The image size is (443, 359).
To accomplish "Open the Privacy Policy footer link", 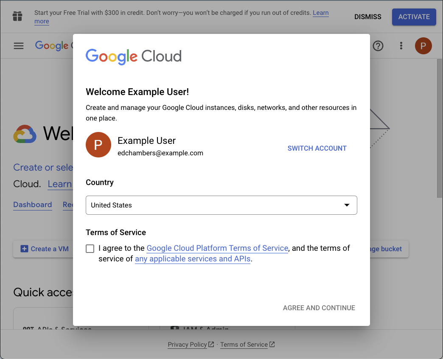I will pyautogui.click(x=191, y=345).
